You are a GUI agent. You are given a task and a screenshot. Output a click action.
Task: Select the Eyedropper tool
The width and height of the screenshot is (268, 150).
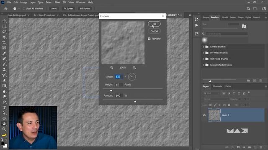click(x=4, y=53)
